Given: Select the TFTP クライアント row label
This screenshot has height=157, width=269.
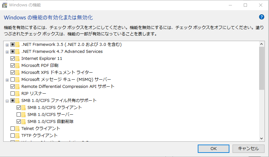Looking at the screenshot, I should 39,135.
